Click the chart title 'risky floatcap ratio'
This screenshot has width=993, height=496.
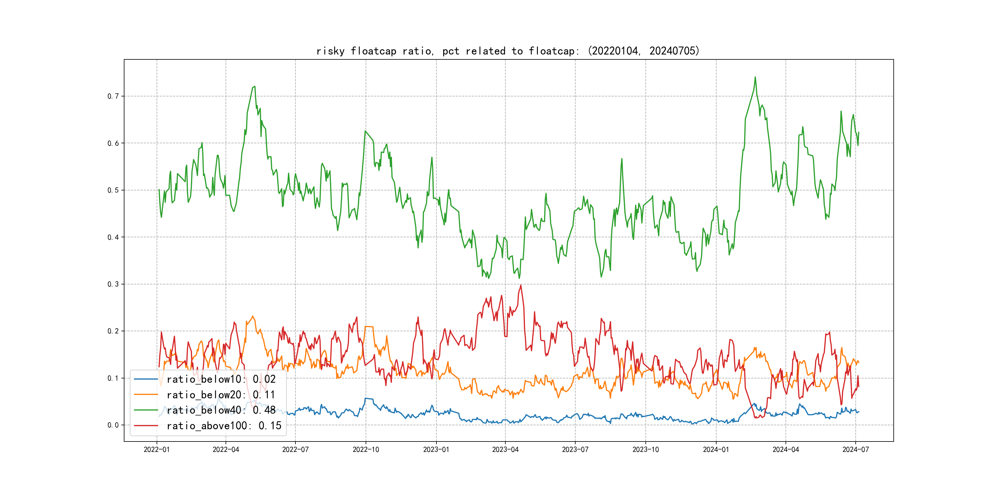point(508,51)
